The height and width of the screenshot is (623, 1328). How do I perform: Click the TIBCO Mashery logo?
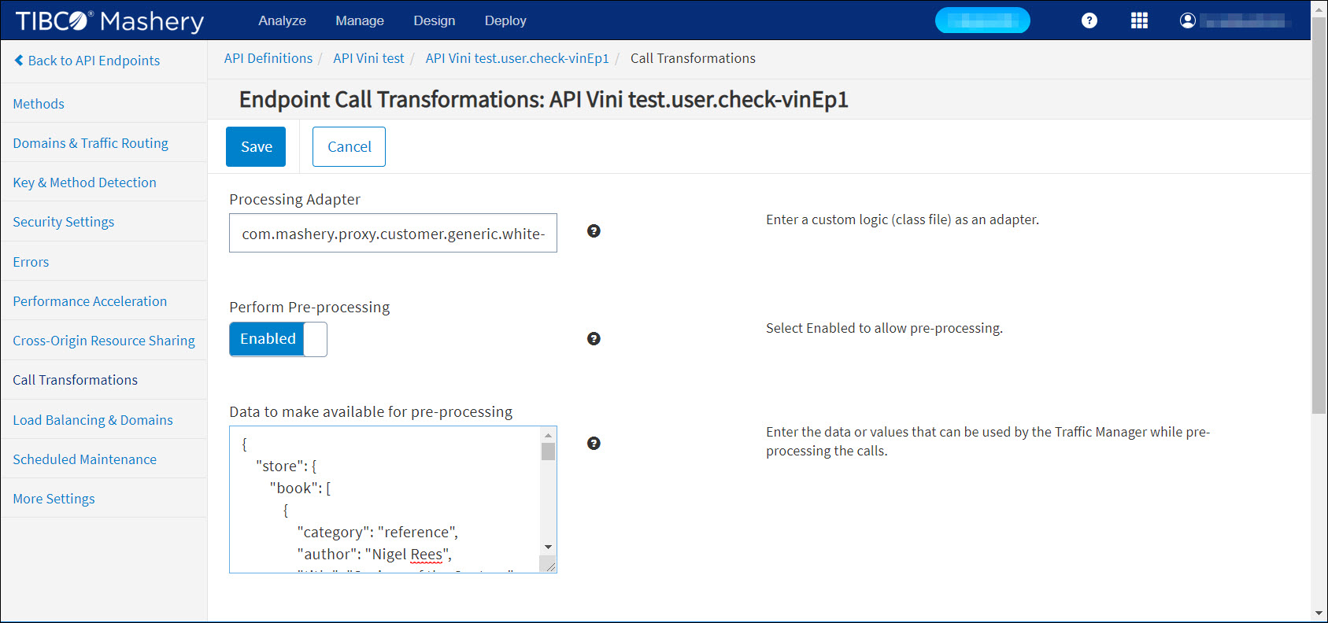(109, 20)
